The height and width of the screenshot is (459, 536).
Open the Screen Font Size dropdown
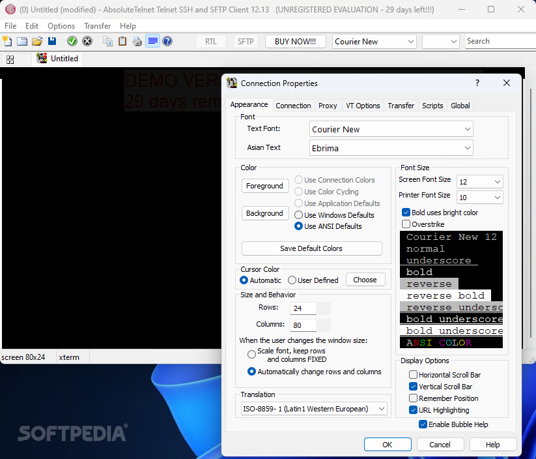pos(479,182)
